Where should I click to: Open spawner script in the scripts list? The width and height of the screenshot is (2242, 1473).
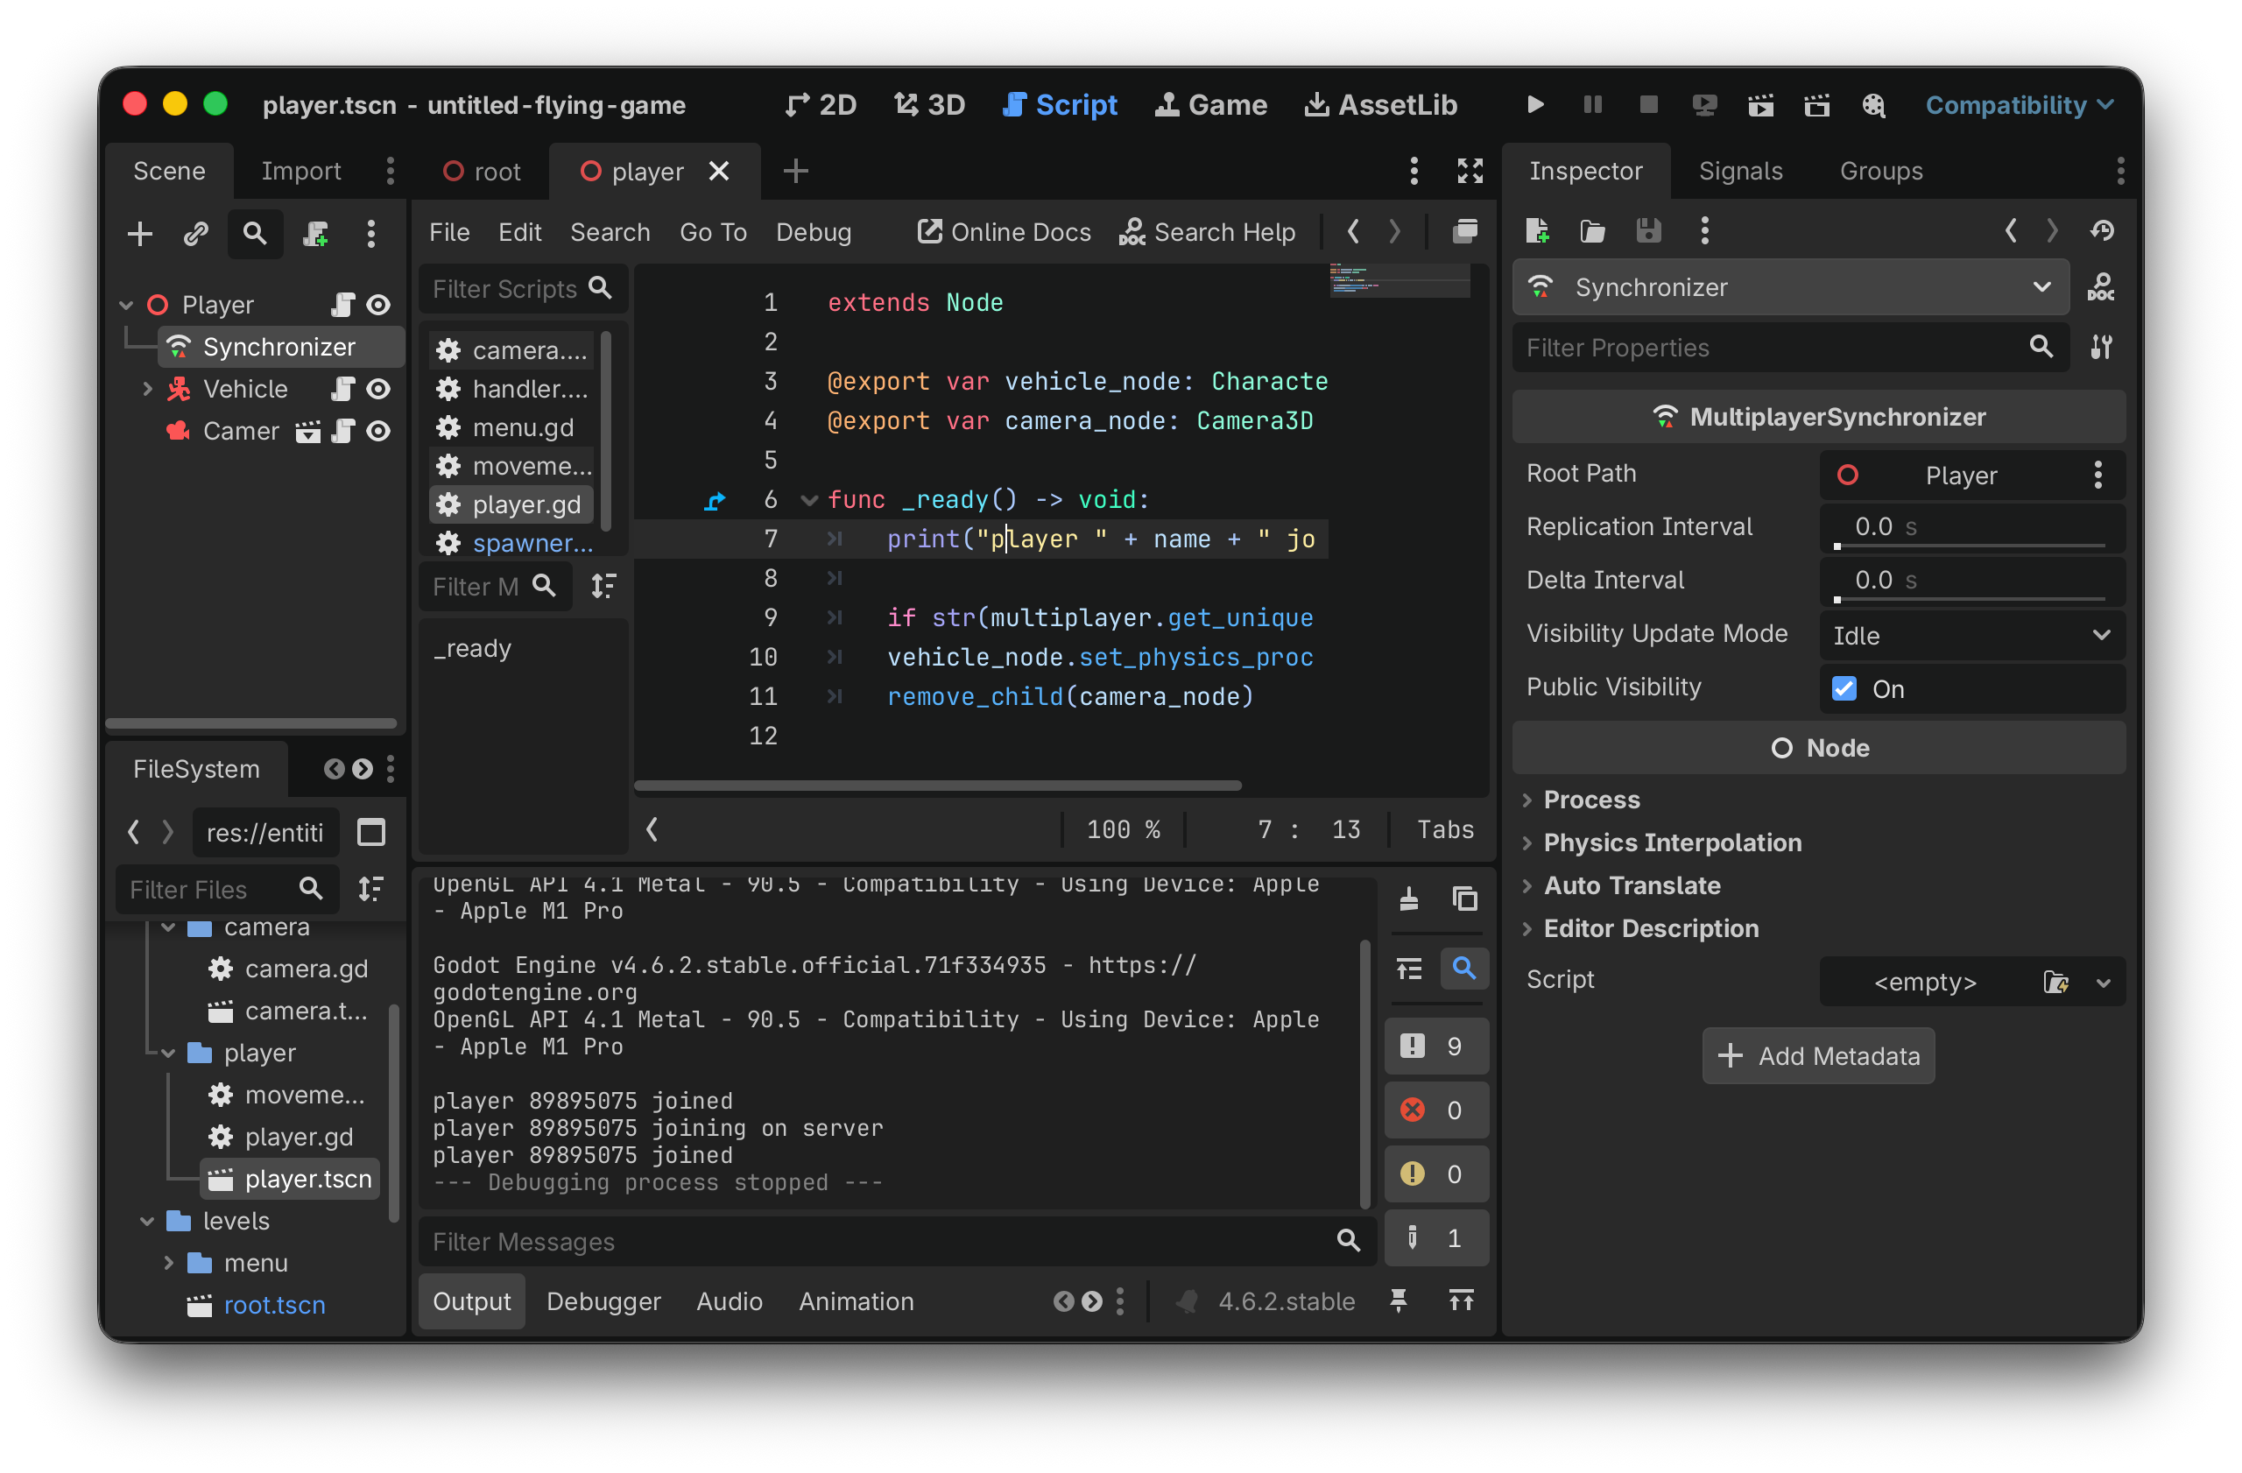pyautogui.click(x=512, y=542)
